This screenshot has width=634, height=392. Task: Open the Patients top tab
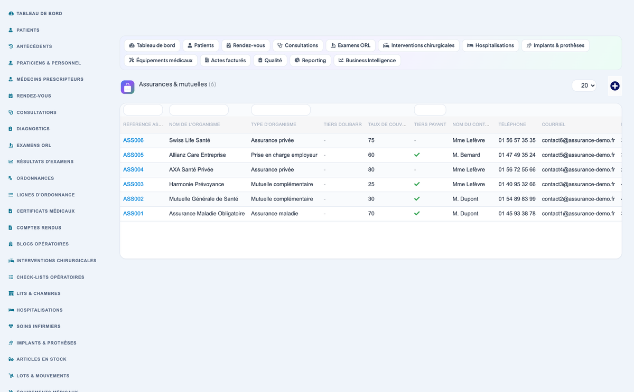click(201, 45)
